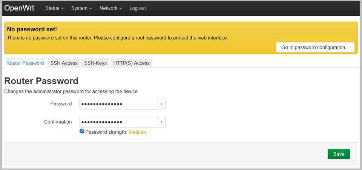Image resolution: width=362 pixels, height=170 pixels.
Task: Toggle visibility of the Confirmation password
Action: (x=161, y=122)
